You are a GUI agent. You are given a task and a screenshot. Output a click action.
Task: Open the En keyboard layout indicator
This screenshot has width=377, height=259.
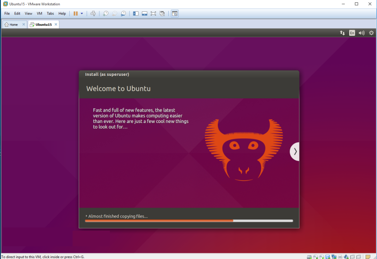(x=352, y=33)
